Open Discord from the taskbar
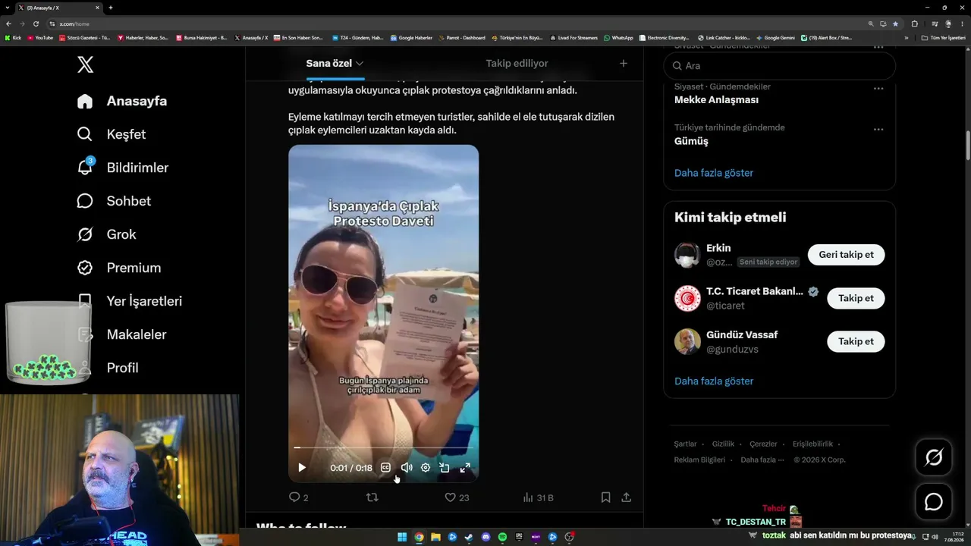Screen dimensions: 971x546 [x=485, y=538]
